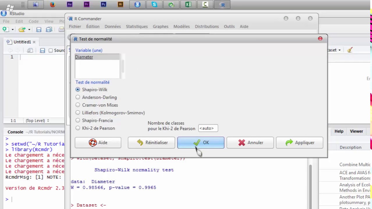The width and height of the screenshot is (372, 209).
Task: Click the broom clear icon in RStudio
Action: 350,50
